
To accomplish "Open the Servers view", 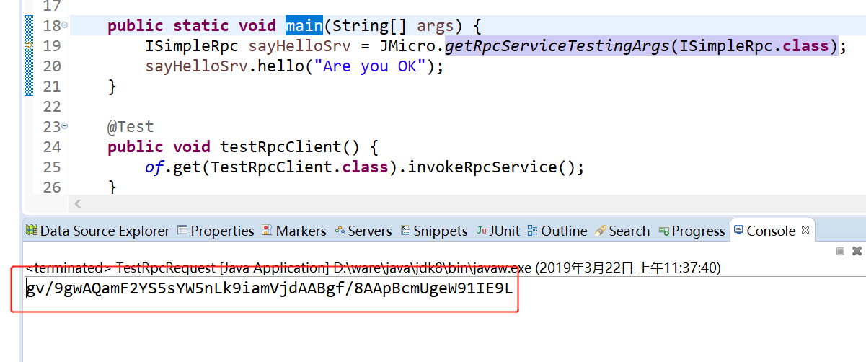I will 370,231.
